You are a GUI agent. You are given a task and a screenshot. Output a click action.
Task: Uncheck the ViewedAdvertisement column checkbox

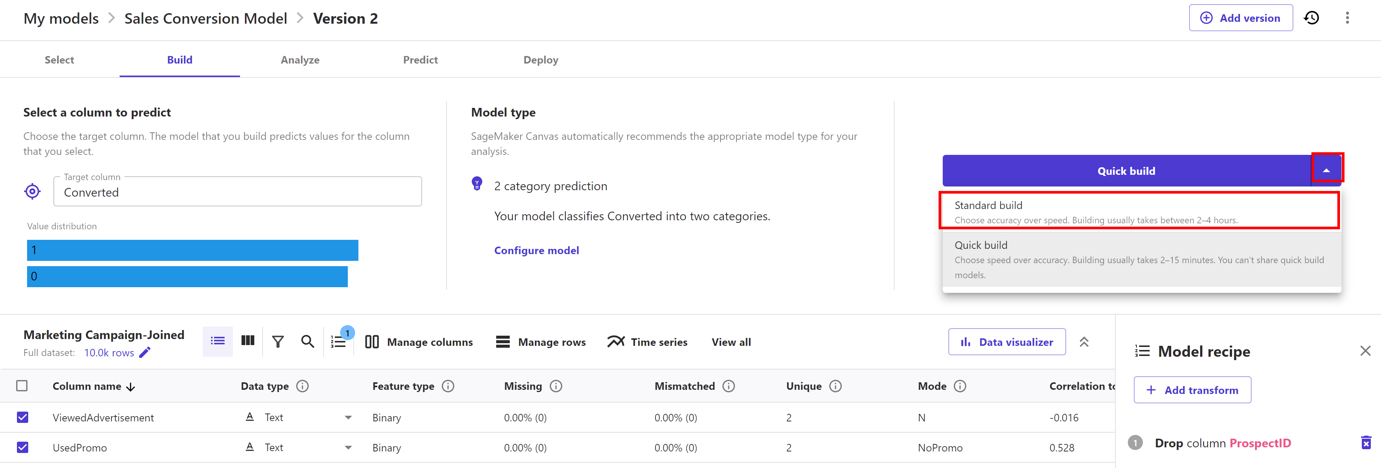coord(23,417)
